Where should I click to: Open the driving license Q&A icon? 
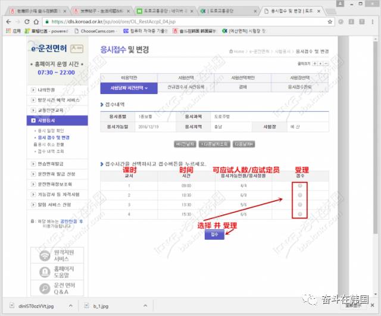[x=45, y=289]
